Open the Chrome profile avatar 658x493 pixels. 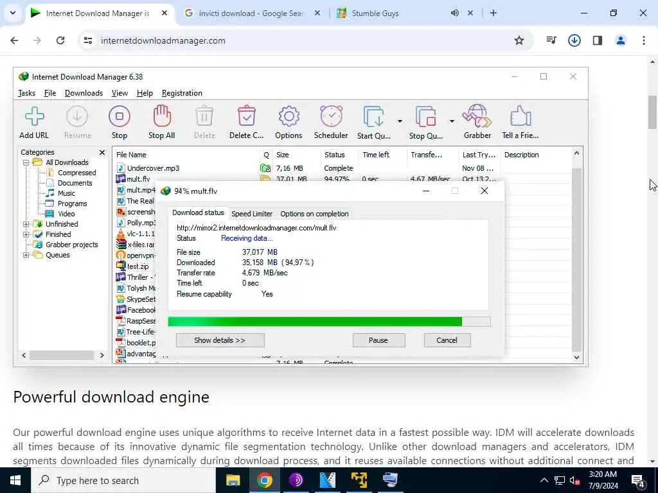621,40
